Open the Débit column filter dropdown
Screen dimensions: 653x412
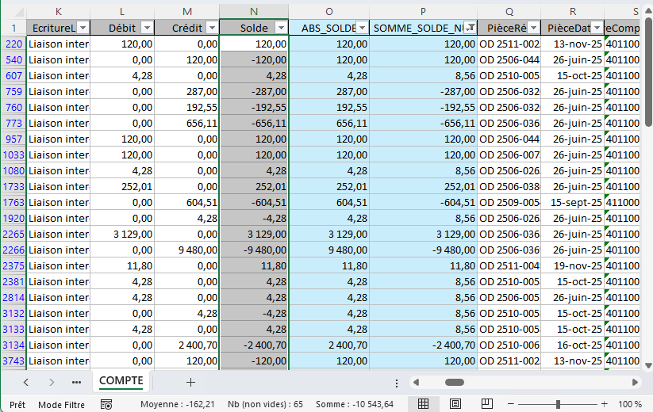[x=146, y=28]
